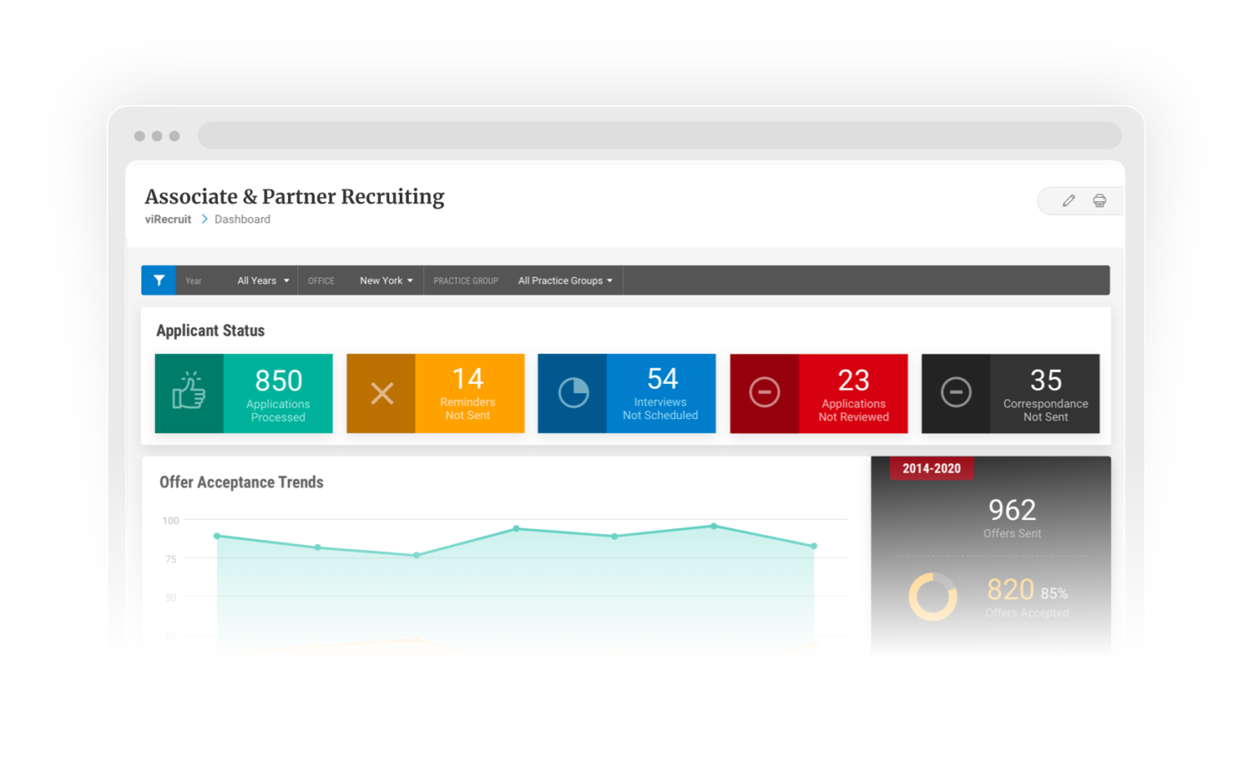Click the Offer Acceptance Trends heading
Viewport: 1253px width, 772px height.
(241, 483)
